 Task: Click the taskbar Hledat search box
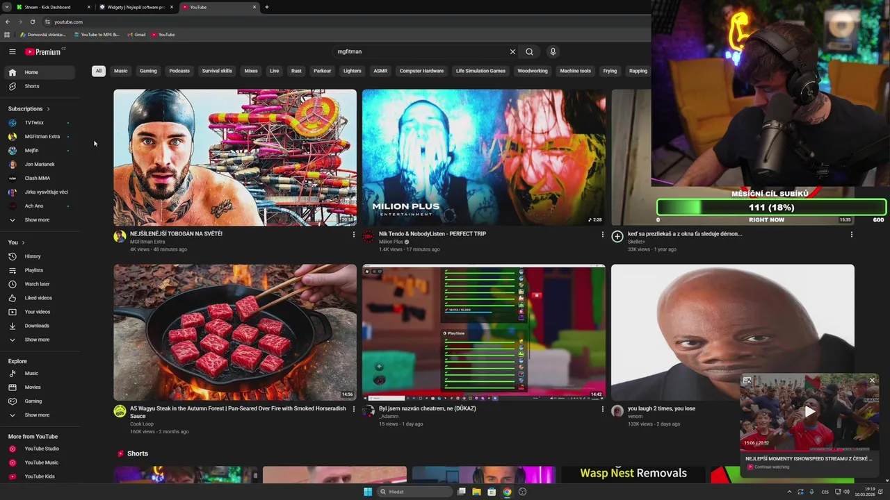pos(414,492)
